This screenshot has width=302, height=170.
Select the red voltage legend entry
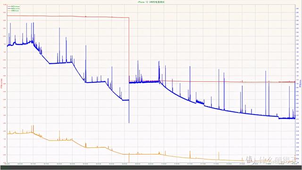(x=14, y=6)
